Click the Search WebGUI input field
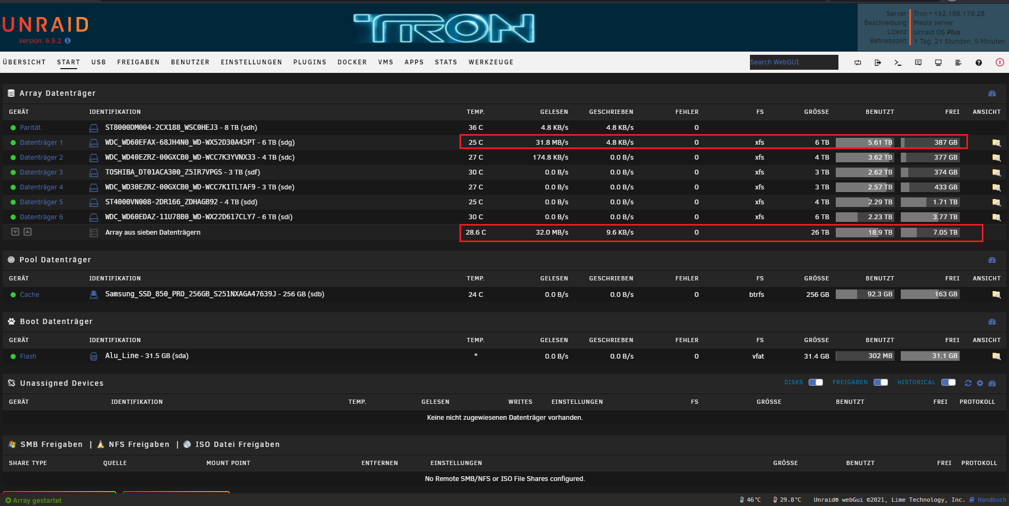Viewport: 1009px width, 506px height. point(794,62)
